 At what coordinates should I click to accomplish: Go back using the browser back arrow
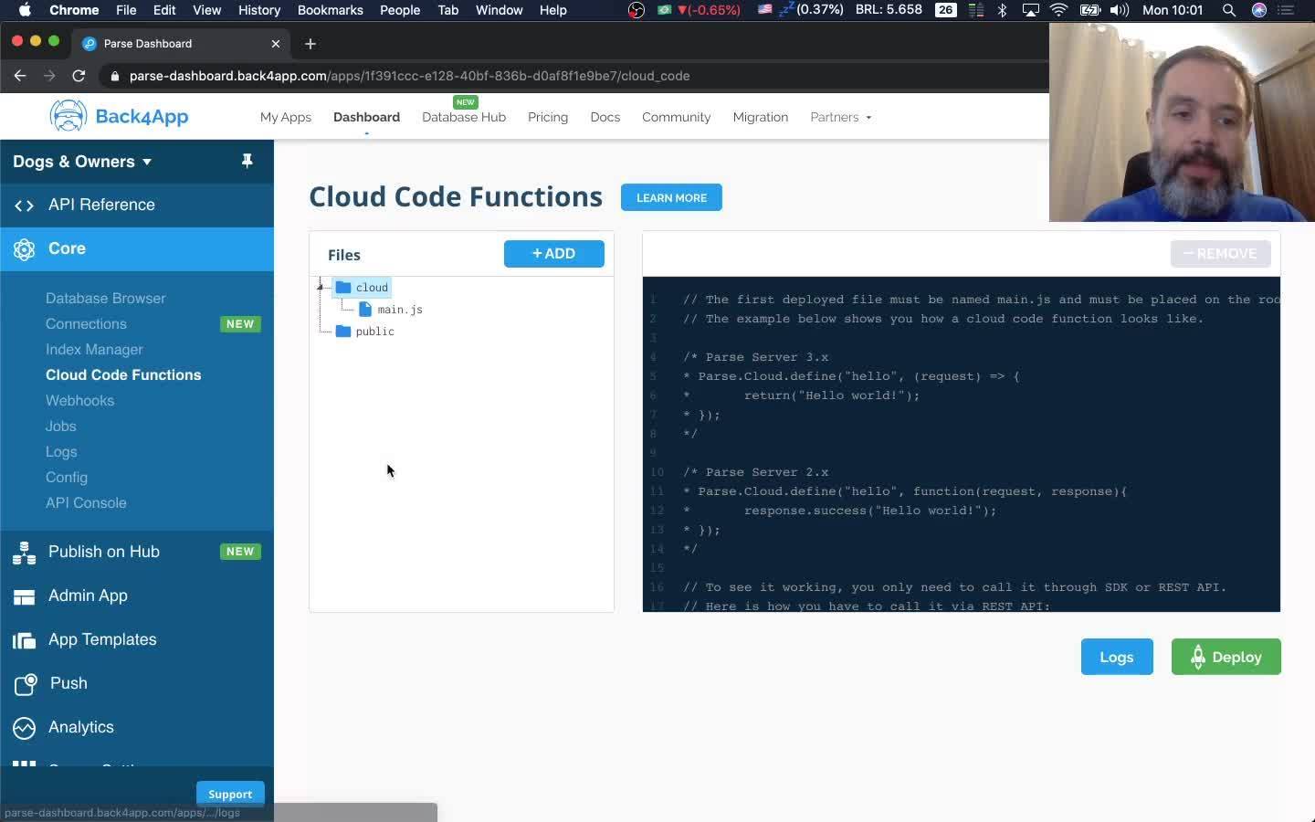[x=20, y=76]
